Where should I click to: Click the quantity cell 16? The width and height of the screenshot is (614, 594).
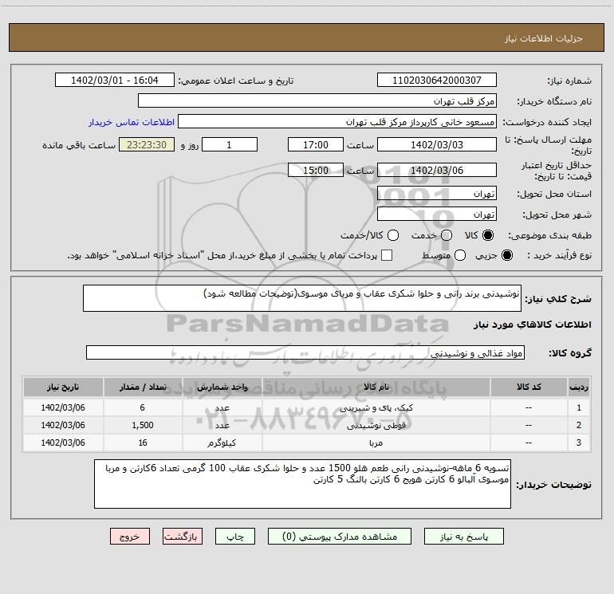(143, 443)
